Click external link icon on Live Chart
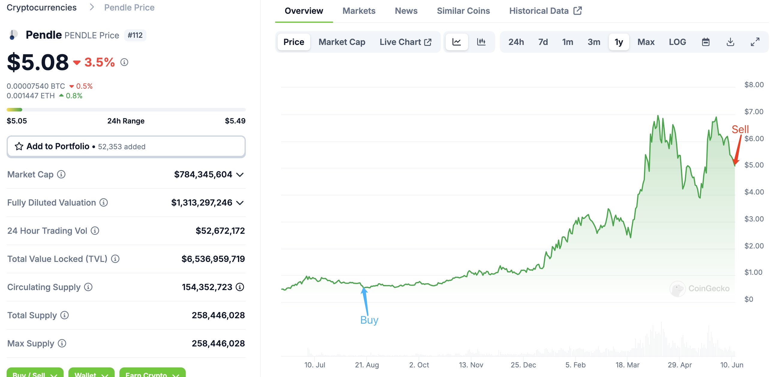The image size is (770, 377). 428,42
